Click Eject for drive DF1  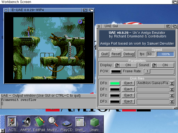click(x=128, y=89)
